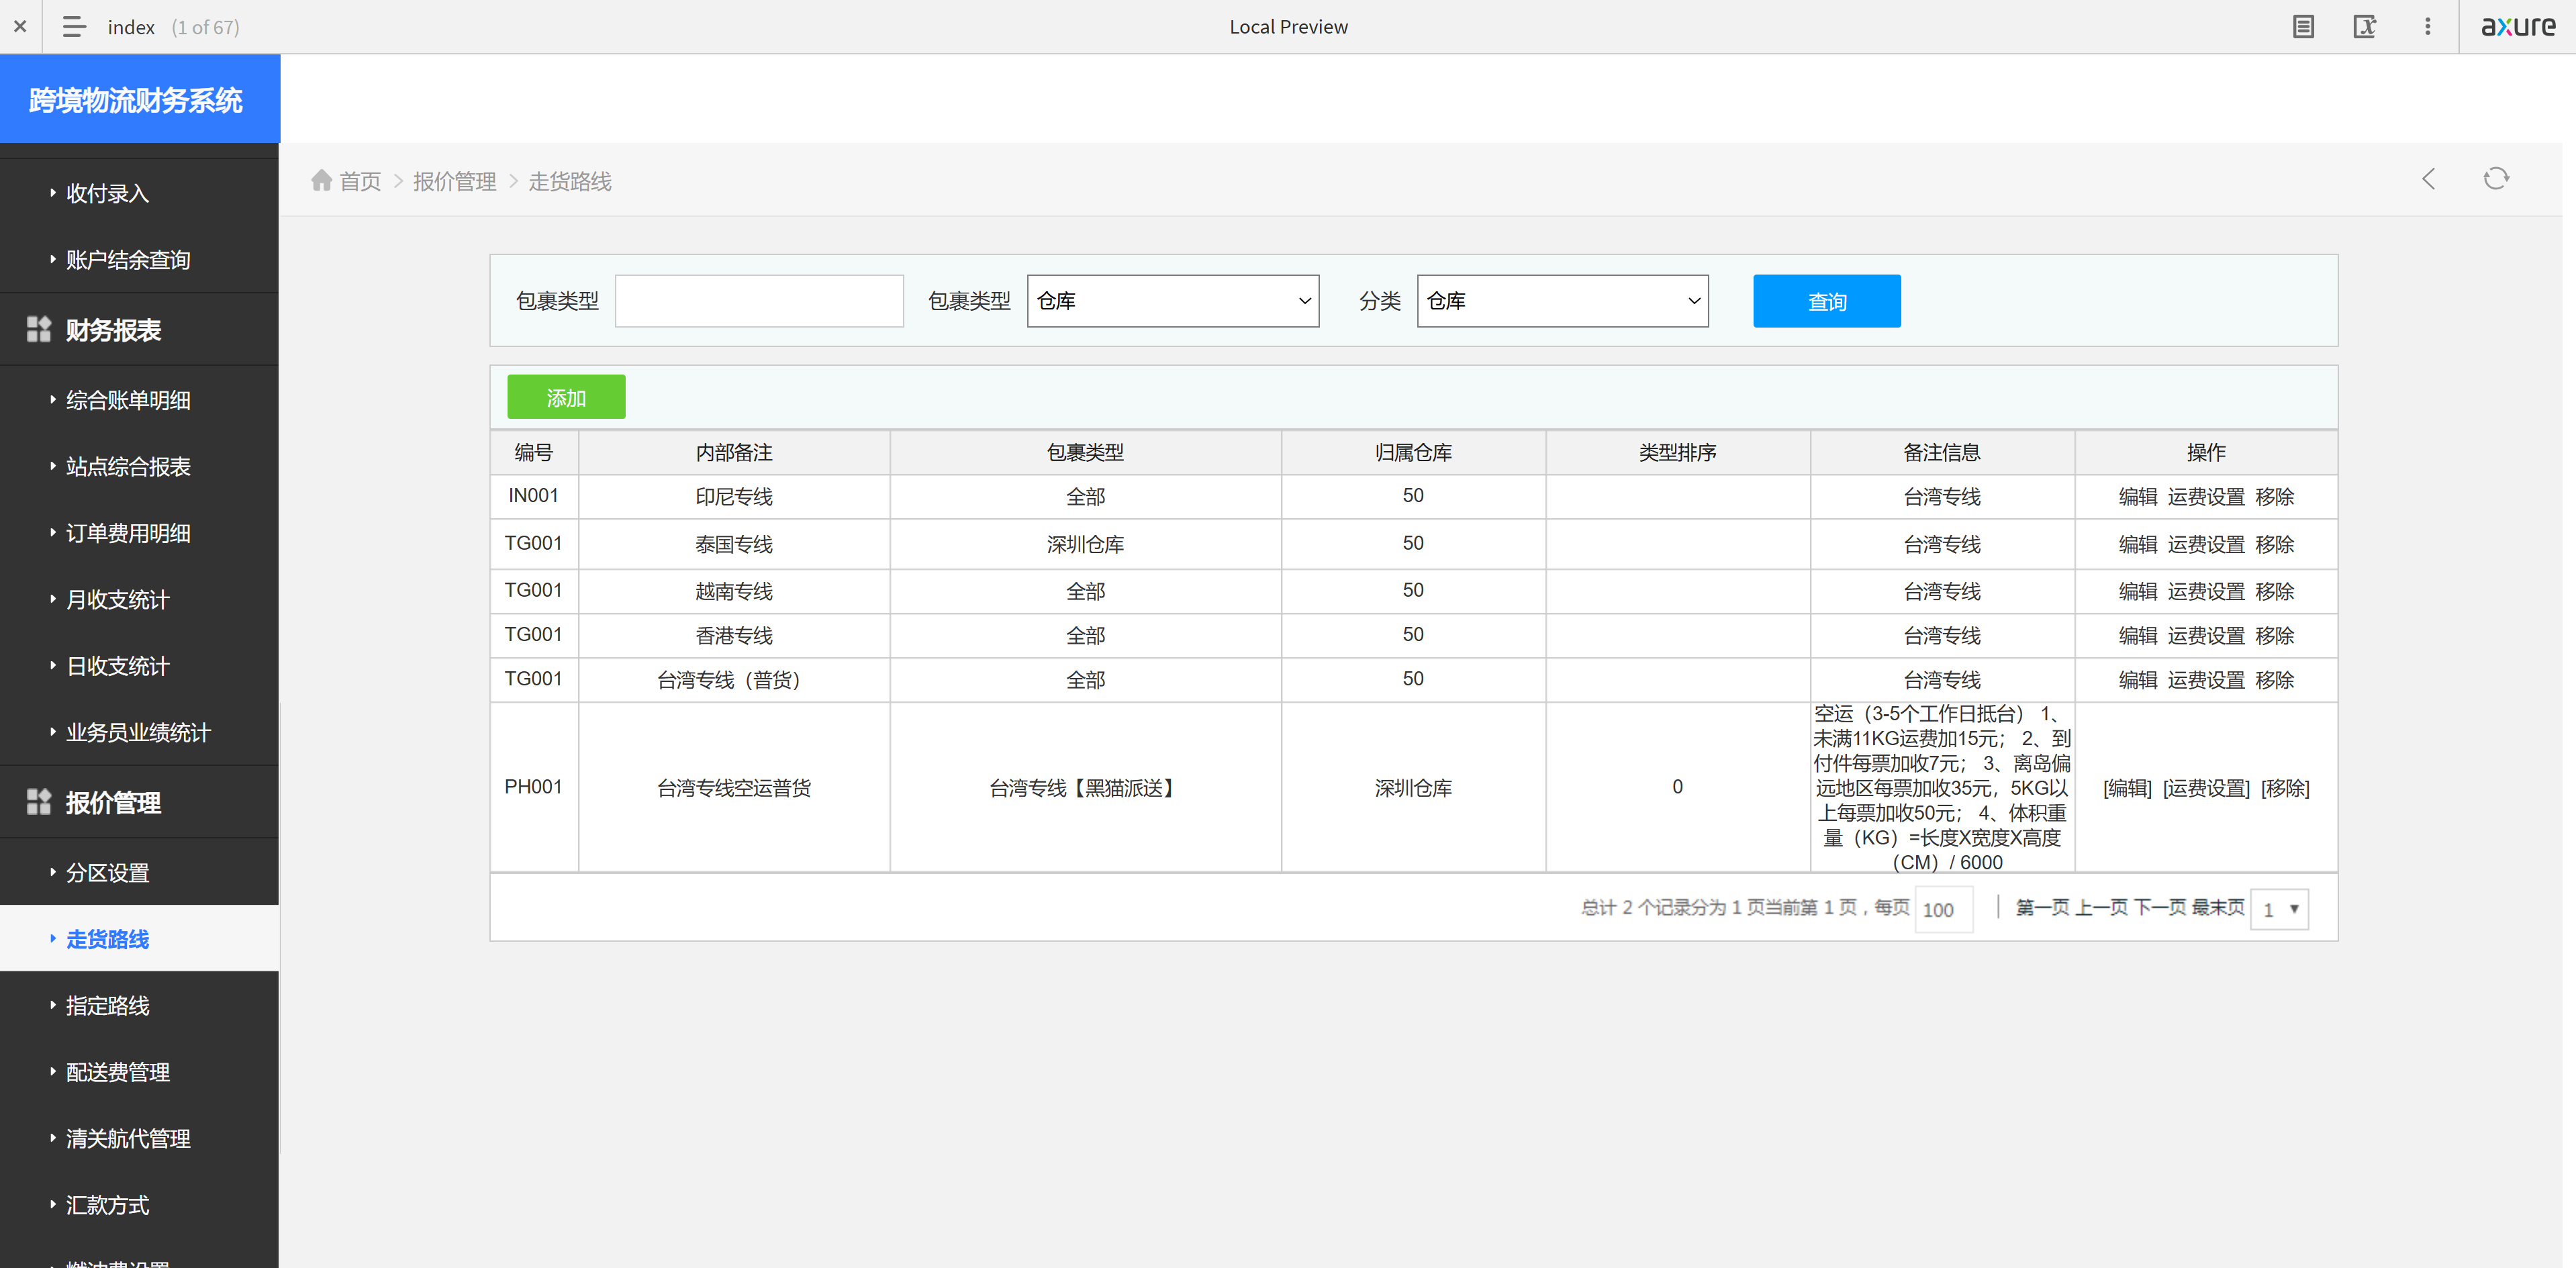Select 配送费管理 sidebar menu item
This screenshot has width=2576, height=1268.
coord(117,1072)
